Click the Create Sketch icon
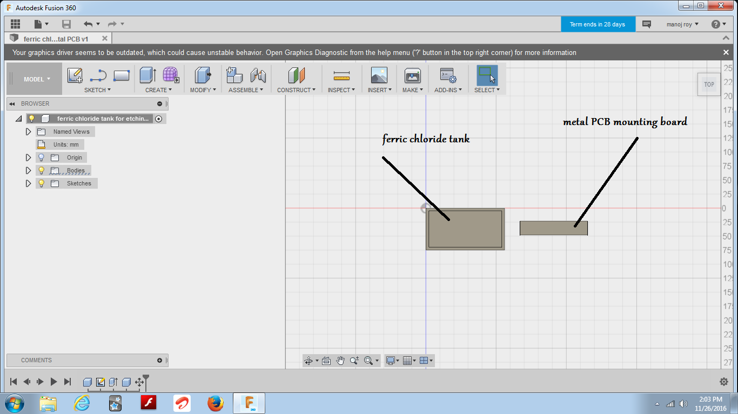The width and height of the screenshot is (738, 414). 75,75
